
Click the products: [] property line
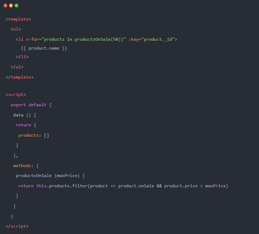[34, 135]
